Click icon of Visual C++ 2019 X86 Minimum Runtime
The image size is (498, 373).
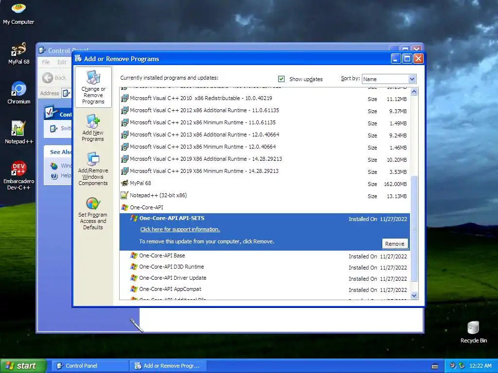[124, 171]
